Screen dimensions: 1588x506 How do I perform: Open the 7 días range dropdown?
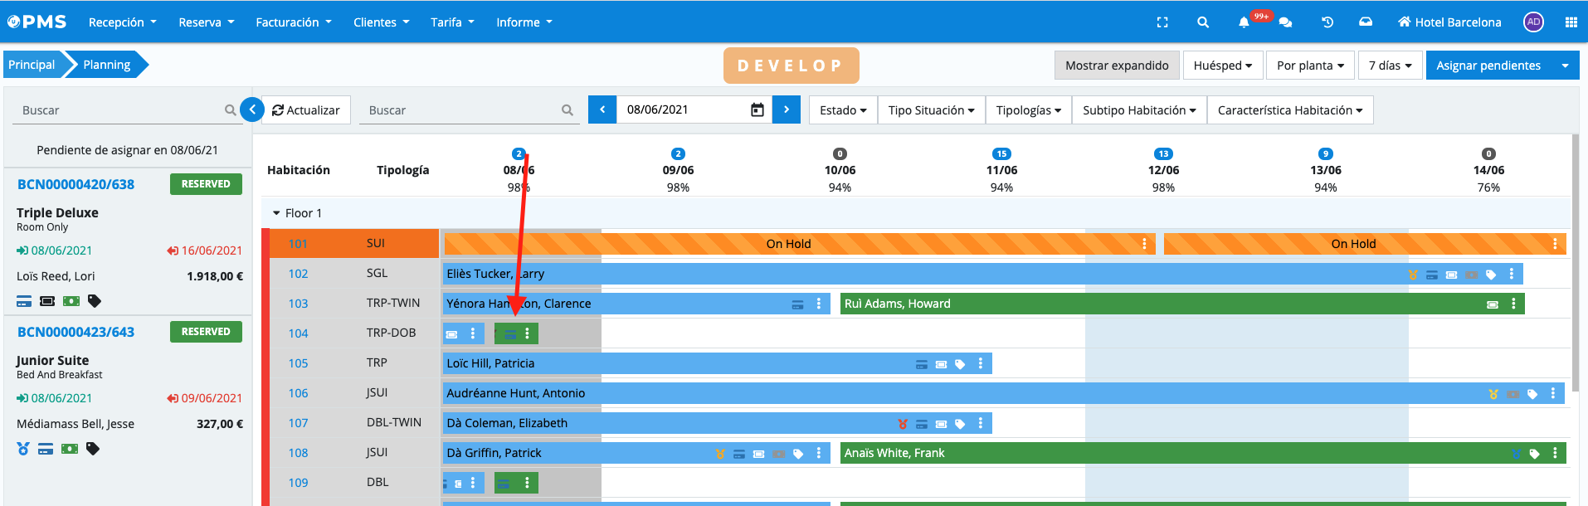(x=1390, y=66)
